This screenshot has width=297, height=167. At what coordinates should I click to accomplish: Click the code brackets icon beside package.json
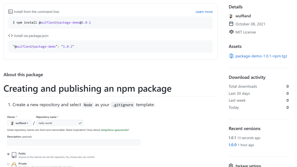[x=11, y=36]
